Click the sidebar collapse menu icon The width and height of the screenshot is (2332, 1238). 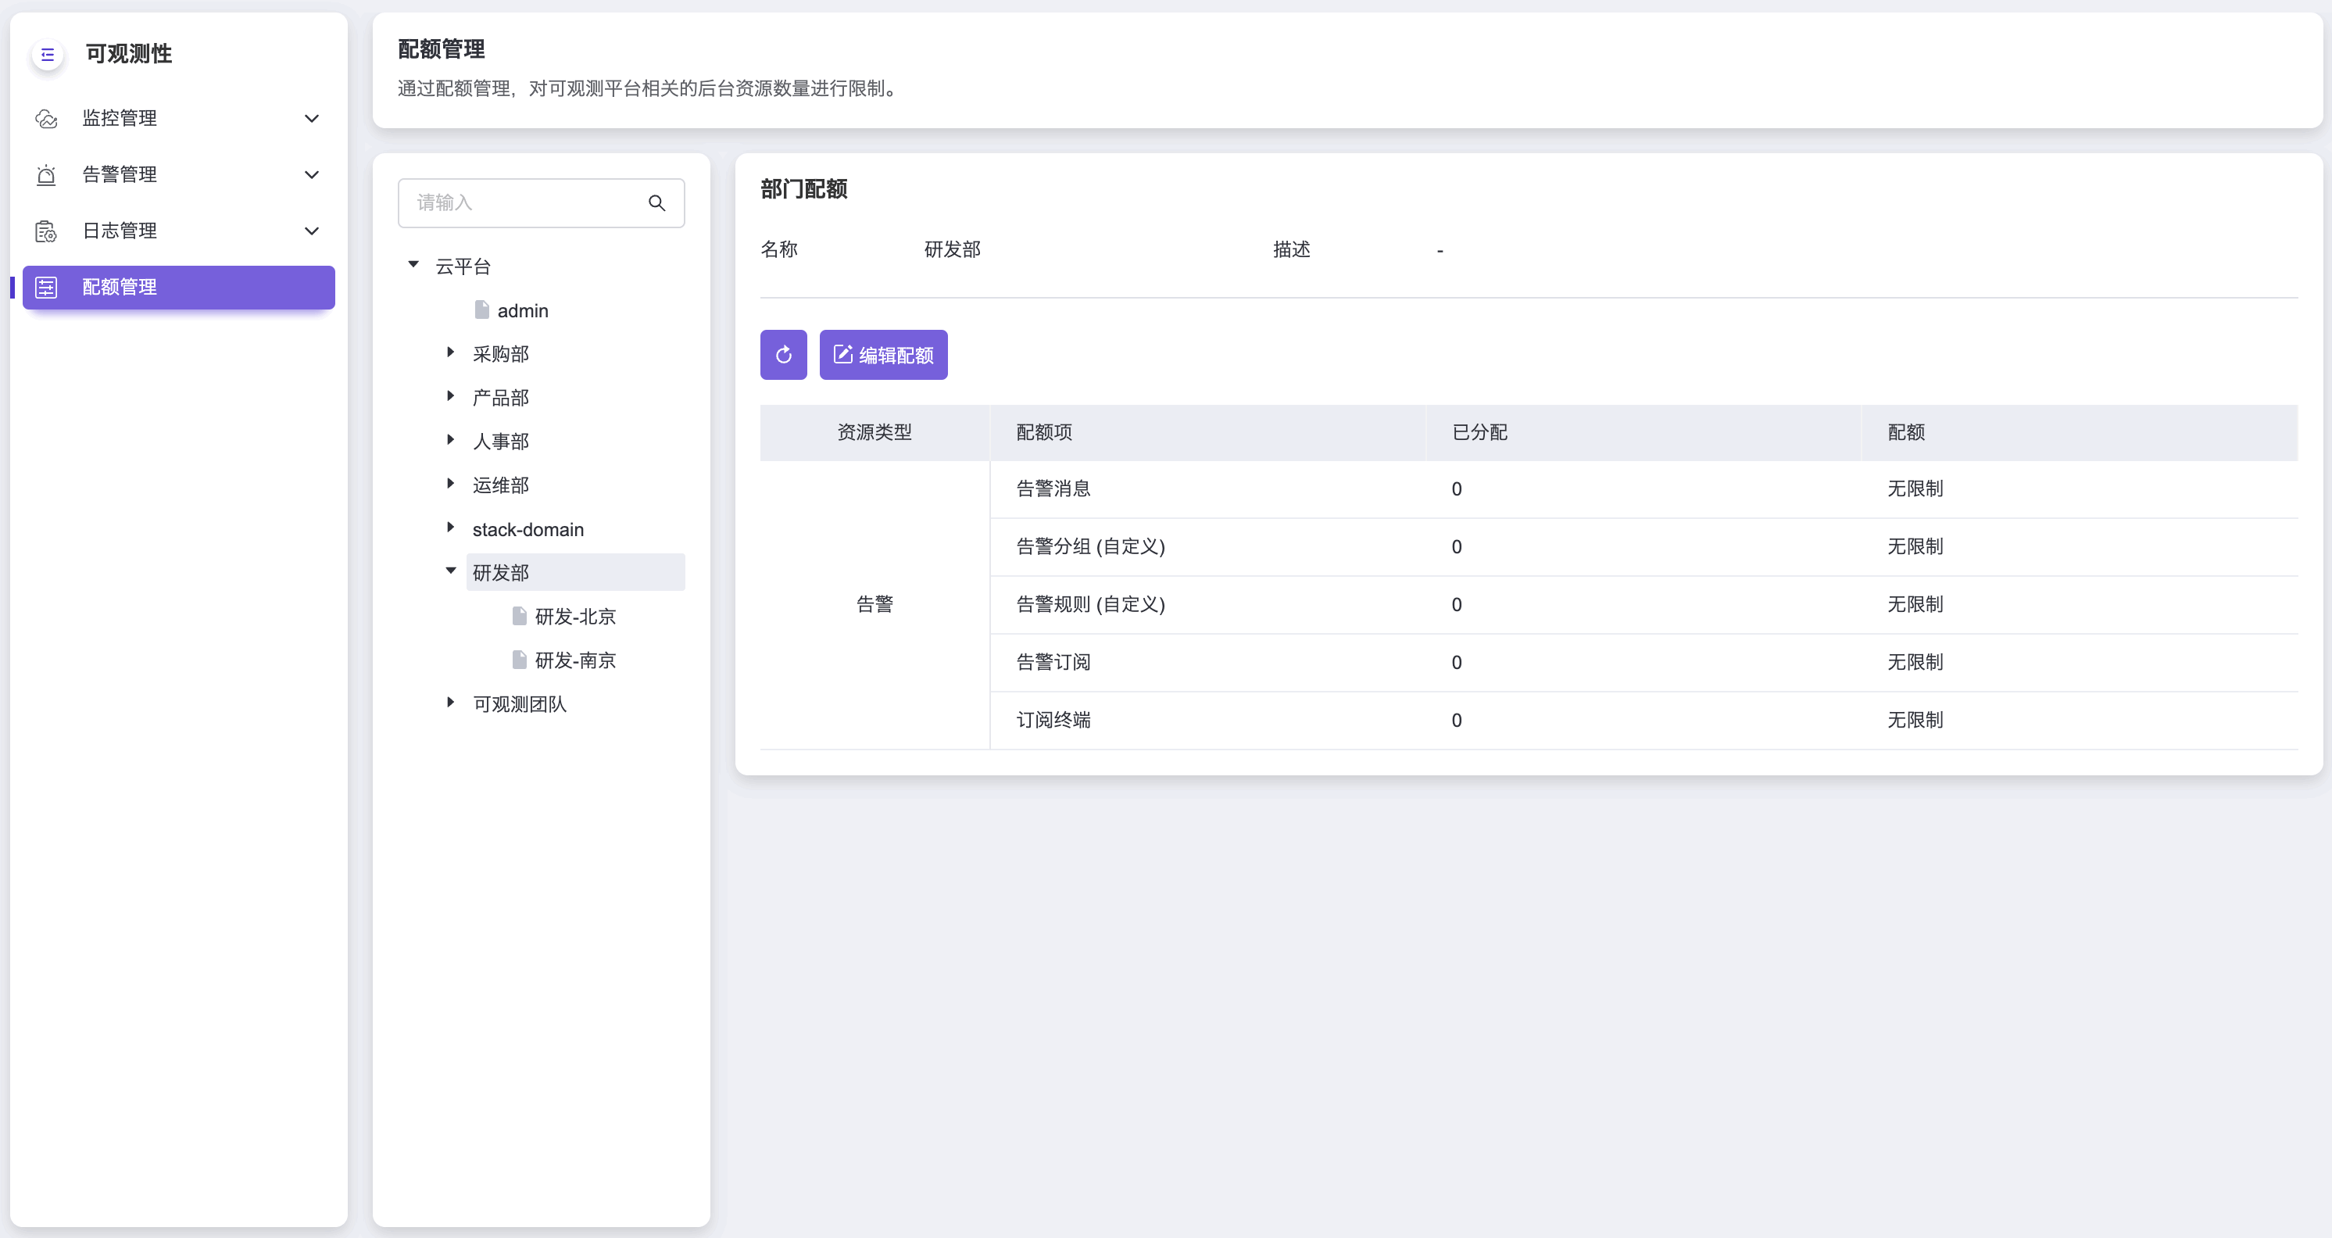click(x=48, y=55)
